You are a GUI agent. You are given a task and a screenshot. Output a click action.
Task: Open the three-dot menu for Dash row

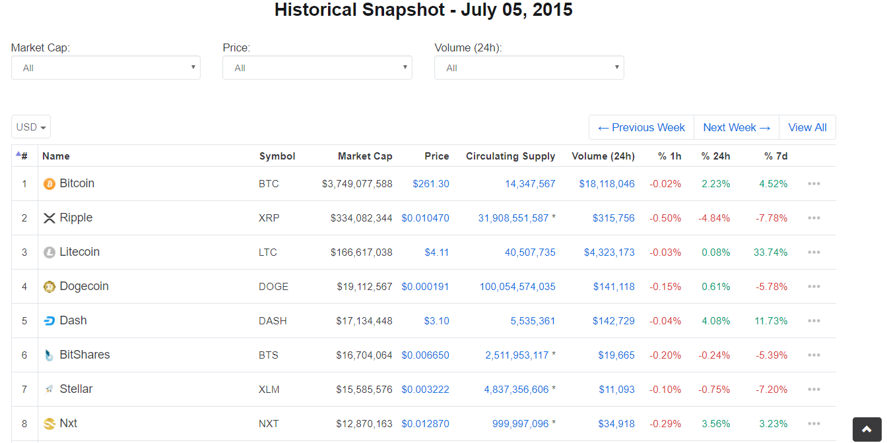tap(814, 321)
